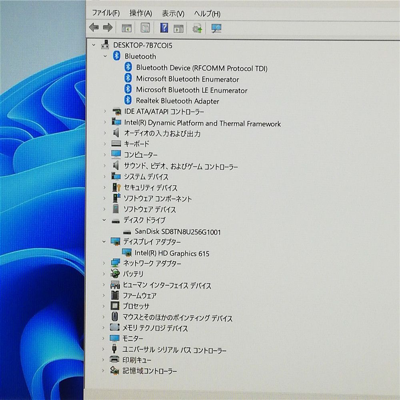
Task: Select サウンド、ビデオ、およびゲーム コントローラー row
Action: pos(181,166)
